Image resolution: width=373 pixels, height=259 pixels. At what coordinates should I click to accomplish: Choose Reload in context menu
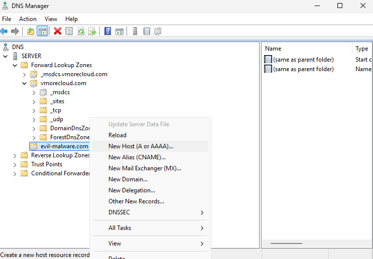click(x=150, y=135)
